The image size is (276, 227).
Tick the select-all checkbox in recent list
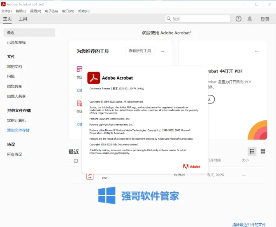click(x=76, y=161)
